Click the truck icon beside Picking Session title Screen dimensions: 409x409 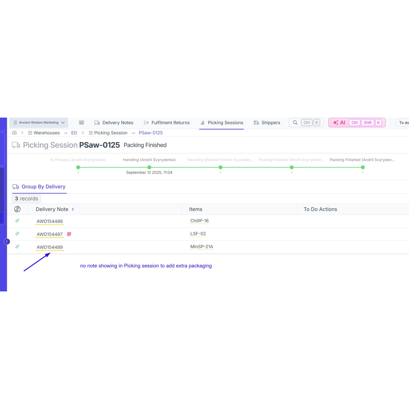(x=16, y=145)
